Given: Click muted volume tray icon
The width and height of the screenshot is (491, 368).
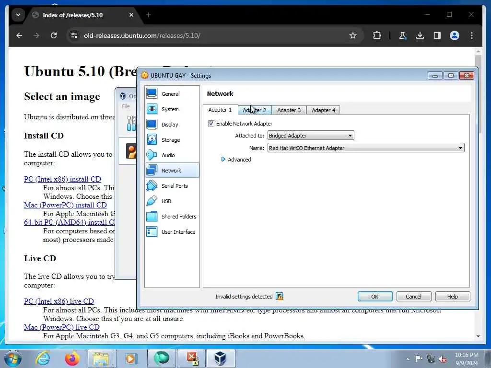Looking at the screenshot, I should (443, 359).
